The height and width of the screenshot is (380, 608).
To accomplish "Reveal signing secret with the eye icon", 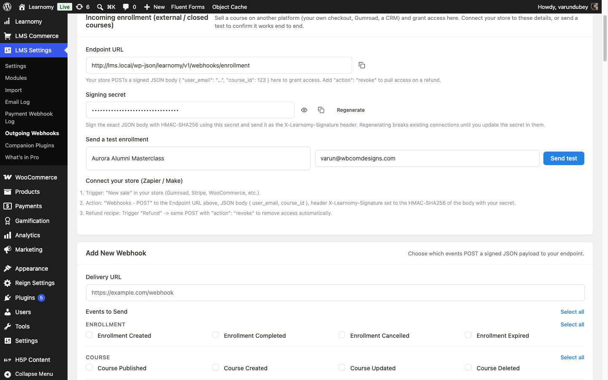I will (304, 110).
